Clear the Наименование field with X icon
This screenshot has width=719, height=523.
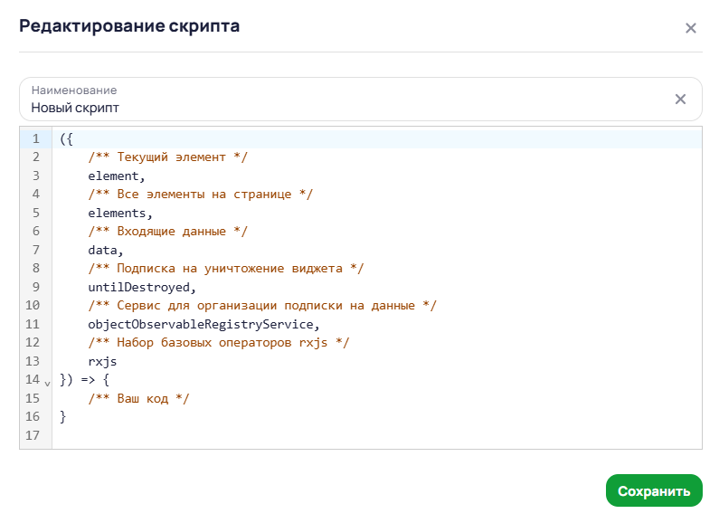680,100
